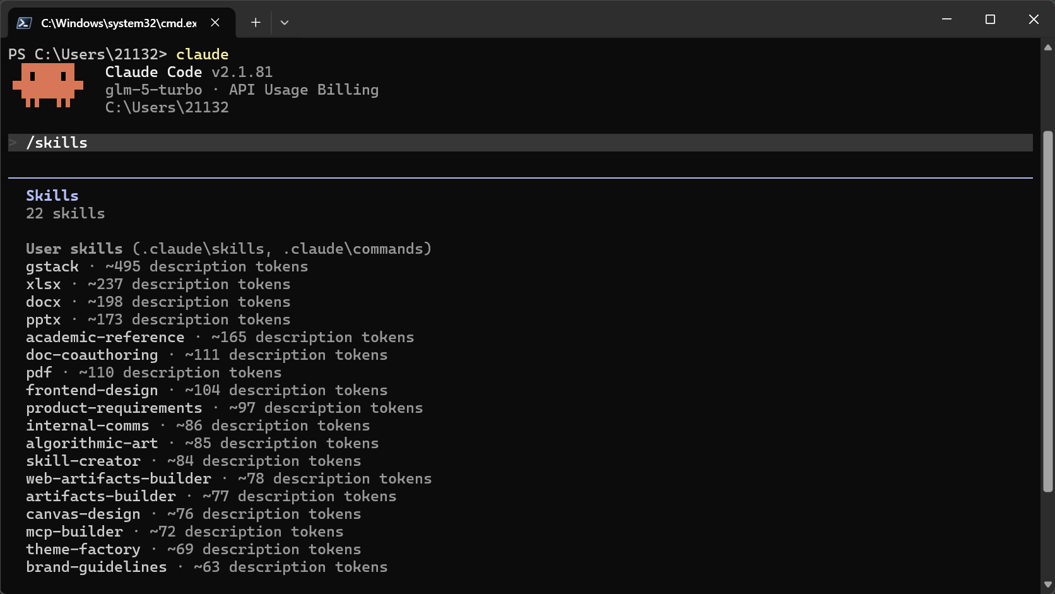Select the pptx skill row
The height and width of the screenshot is (594, 1055).
[x=158, y=319]
